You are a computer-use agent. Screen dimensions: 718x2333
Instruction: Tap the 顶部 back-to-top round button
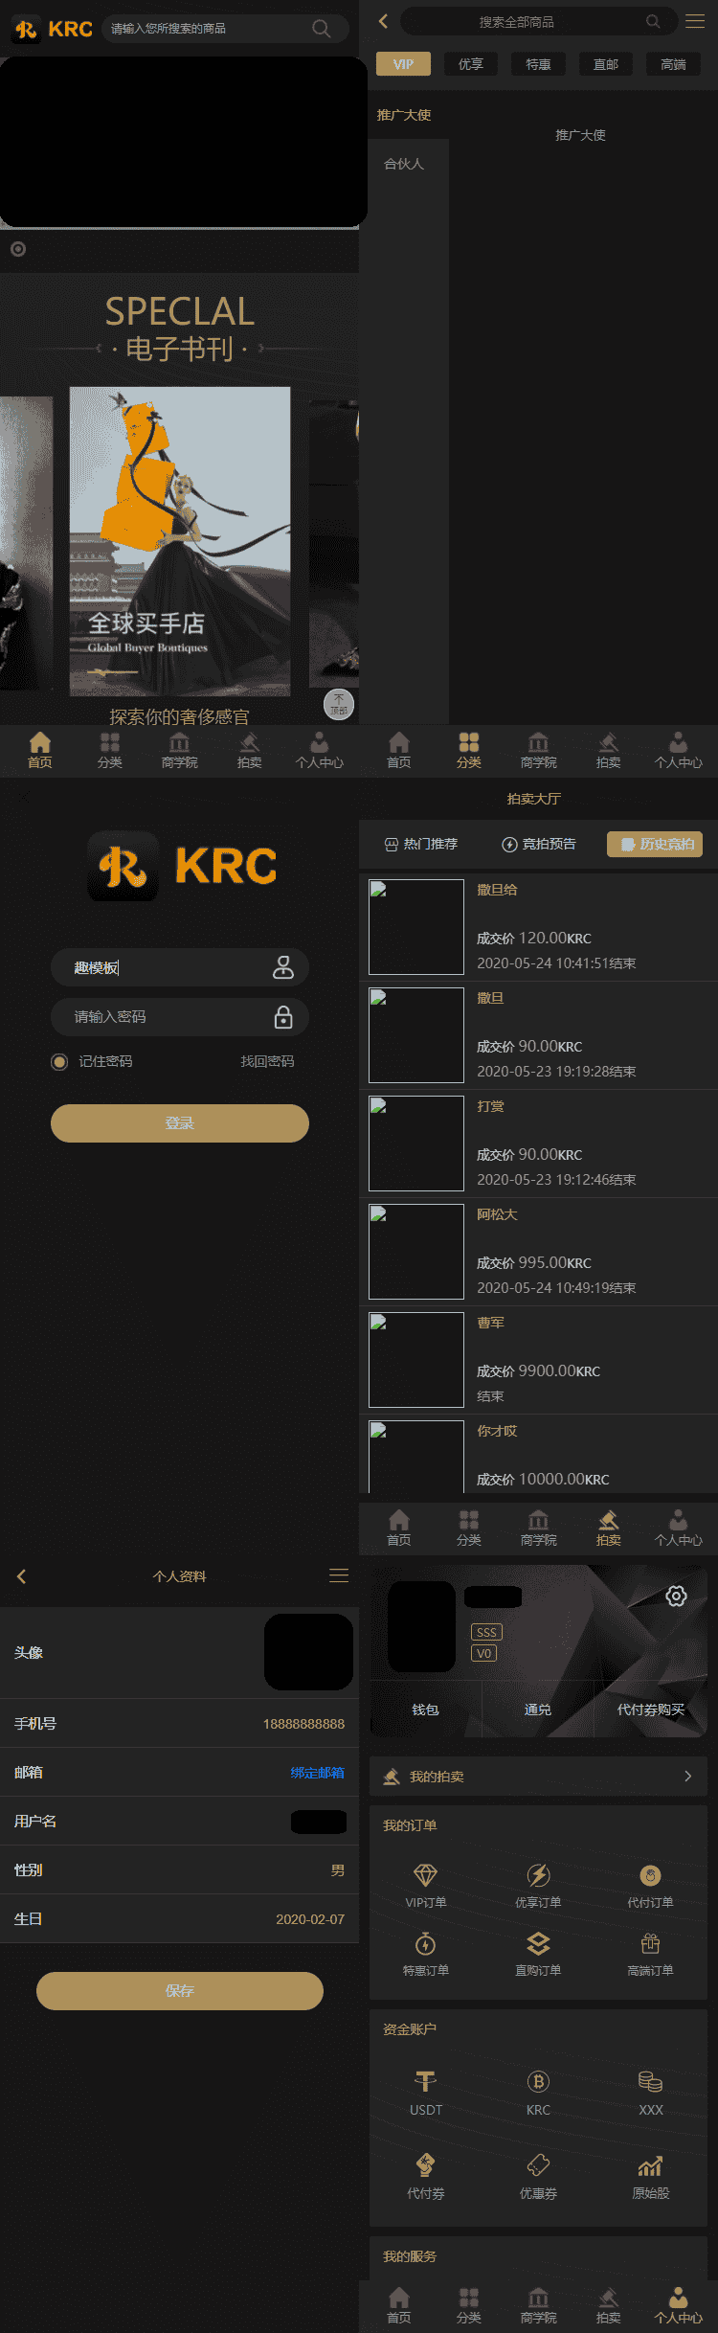pos(339,705)
